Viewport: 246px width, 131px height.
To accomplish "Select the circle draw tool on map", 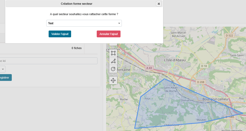I will pyautogui.click(x=113, y=69).
